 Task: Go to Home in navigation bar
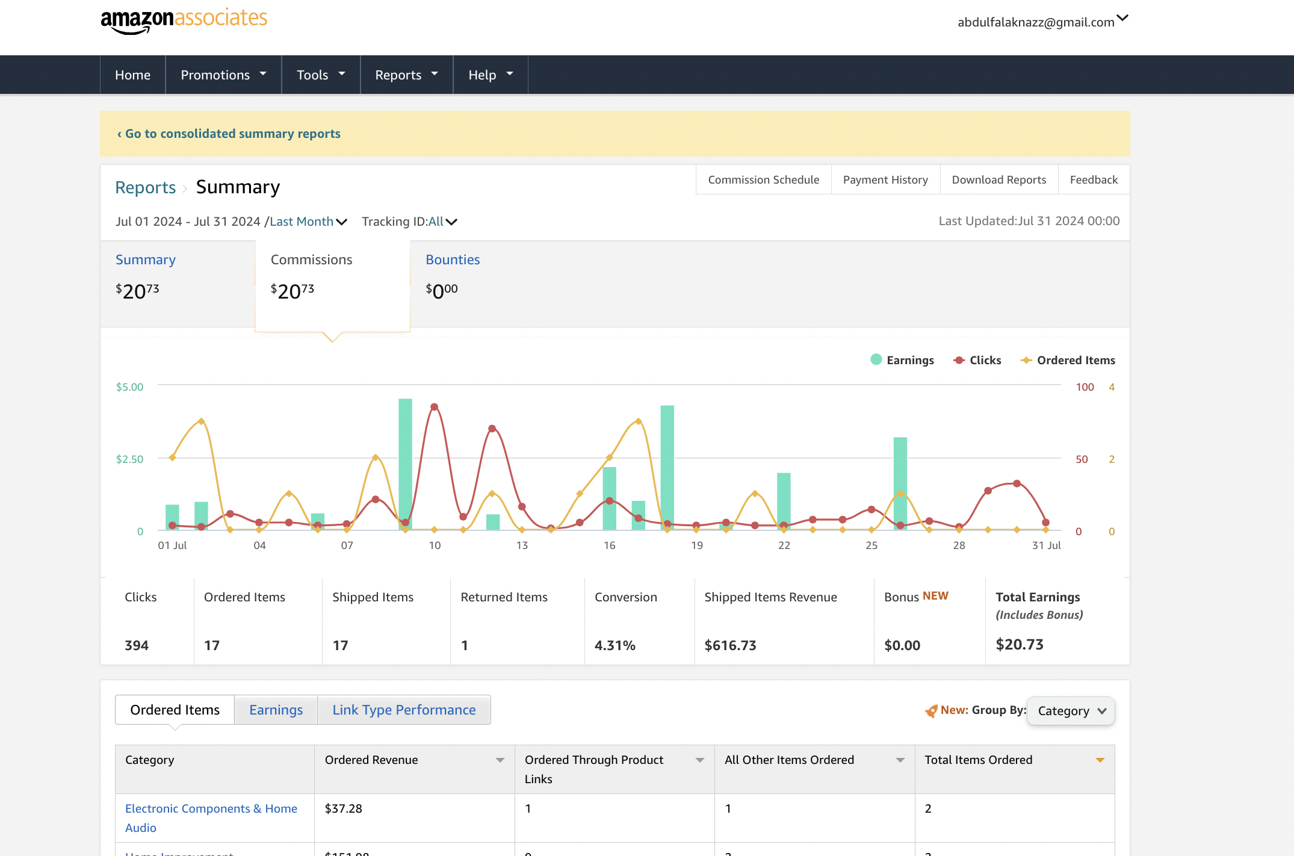coord(132,75)
